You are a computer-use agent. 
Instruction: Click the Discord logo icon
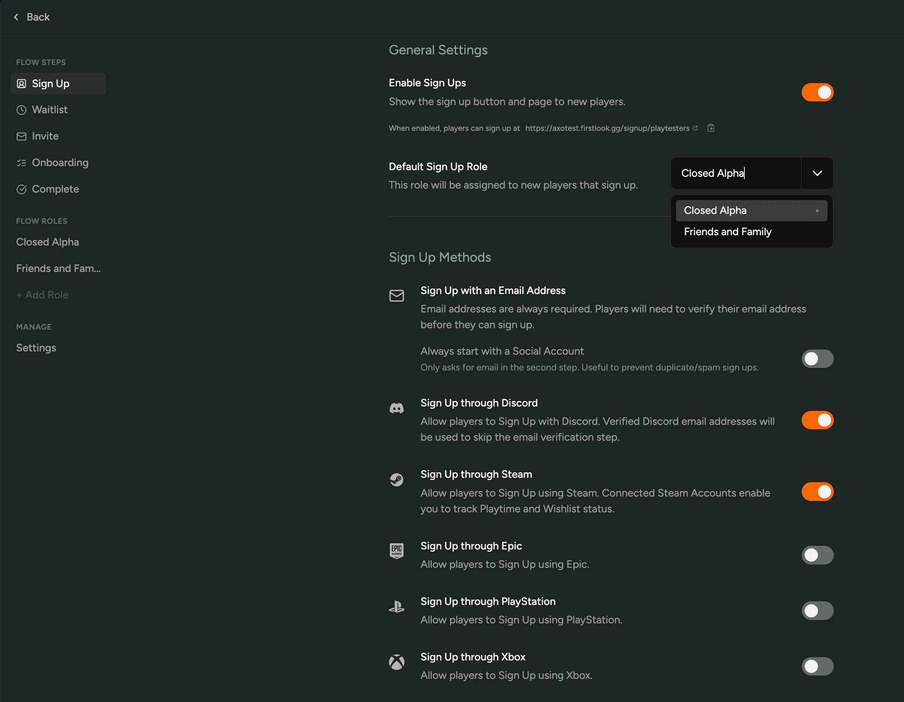tap(396, 409)
